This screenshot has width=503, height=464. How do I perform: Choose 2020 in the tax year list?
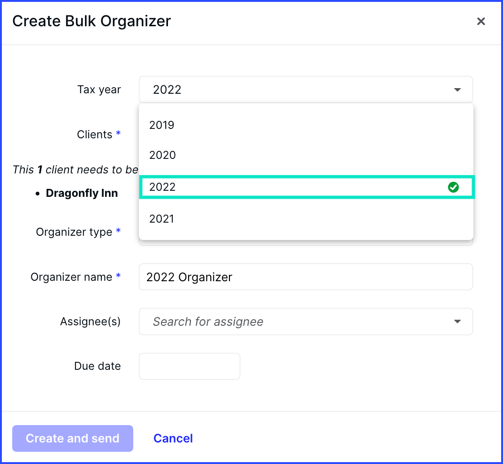click(x=306, y=155)
